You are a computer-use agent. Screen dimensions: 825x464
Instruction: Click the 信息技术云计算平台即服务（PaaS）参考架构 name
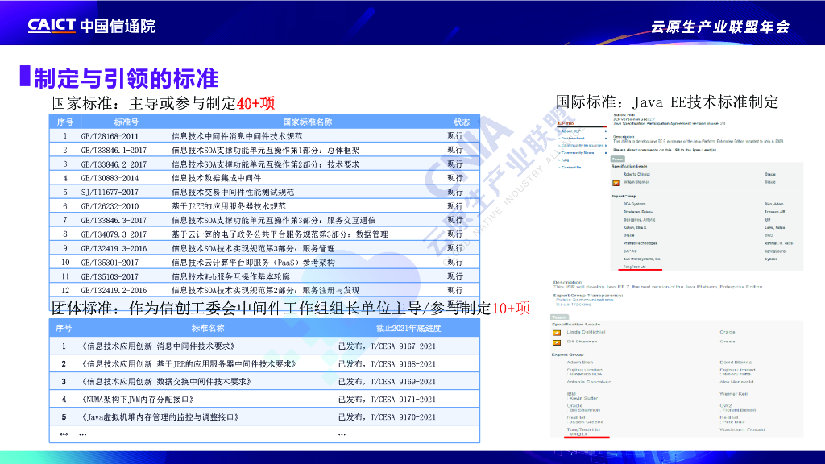point(253,263)
